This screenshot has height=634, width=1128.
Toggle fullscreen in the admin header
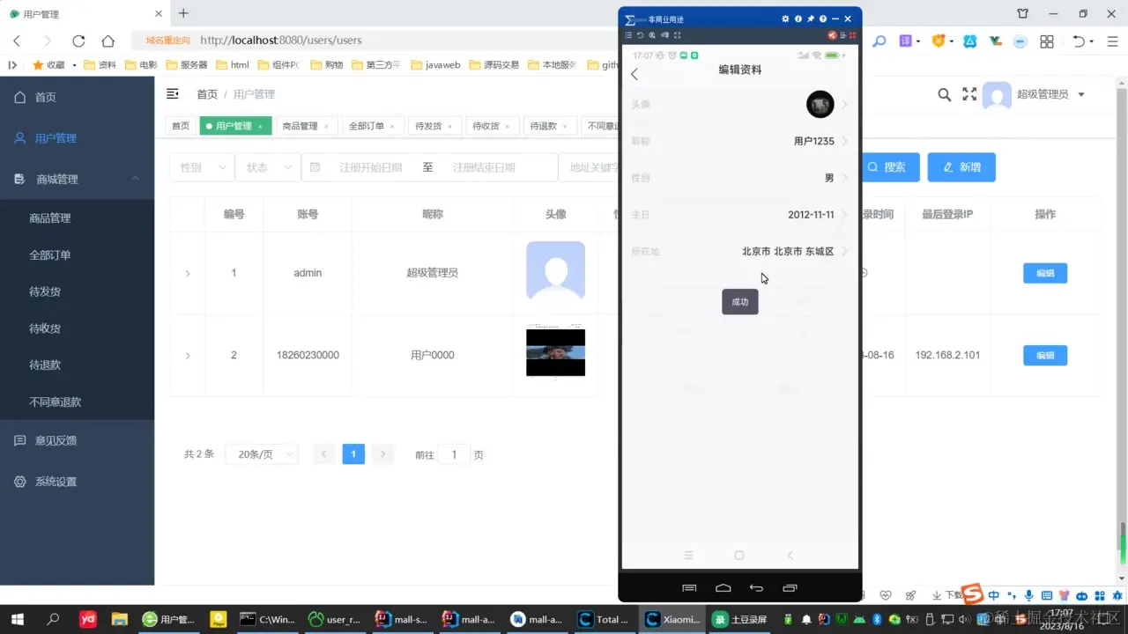(x=969, y=94)
